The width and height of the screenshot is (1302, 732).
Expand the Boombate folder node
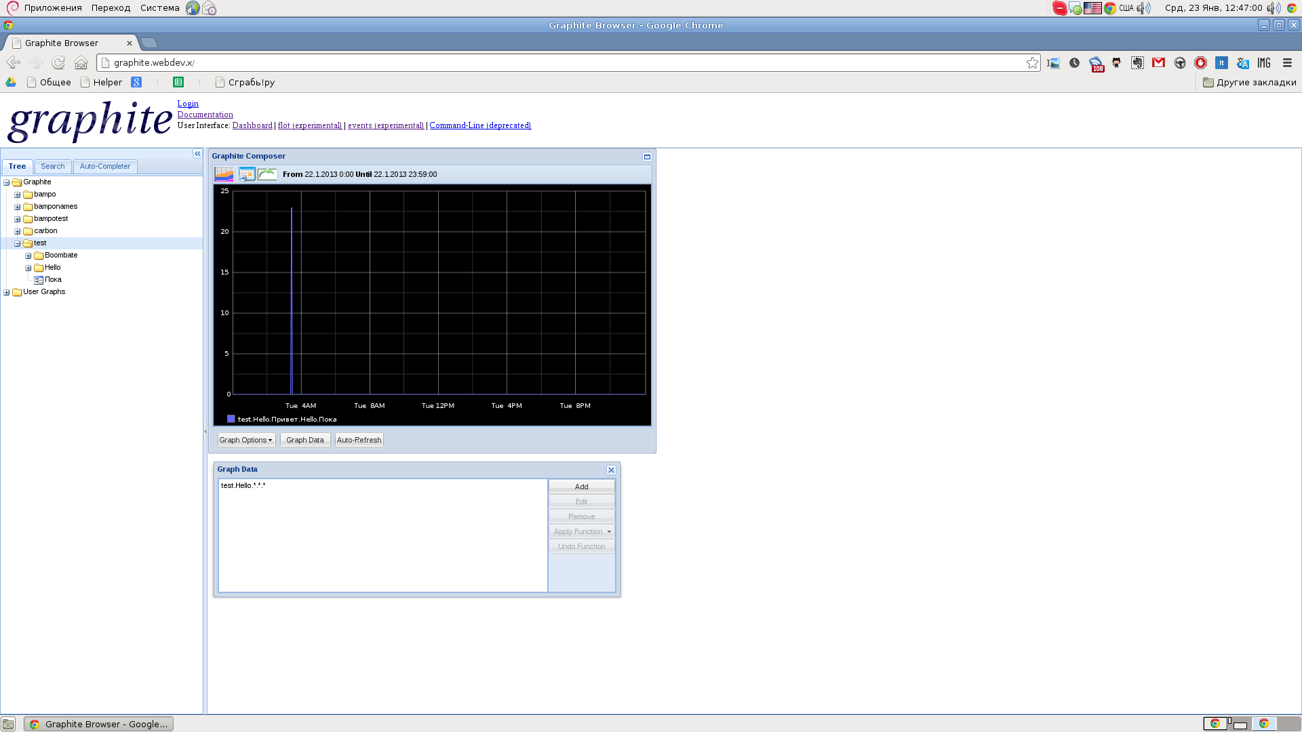pyautogui.click(x=28, y=256)
